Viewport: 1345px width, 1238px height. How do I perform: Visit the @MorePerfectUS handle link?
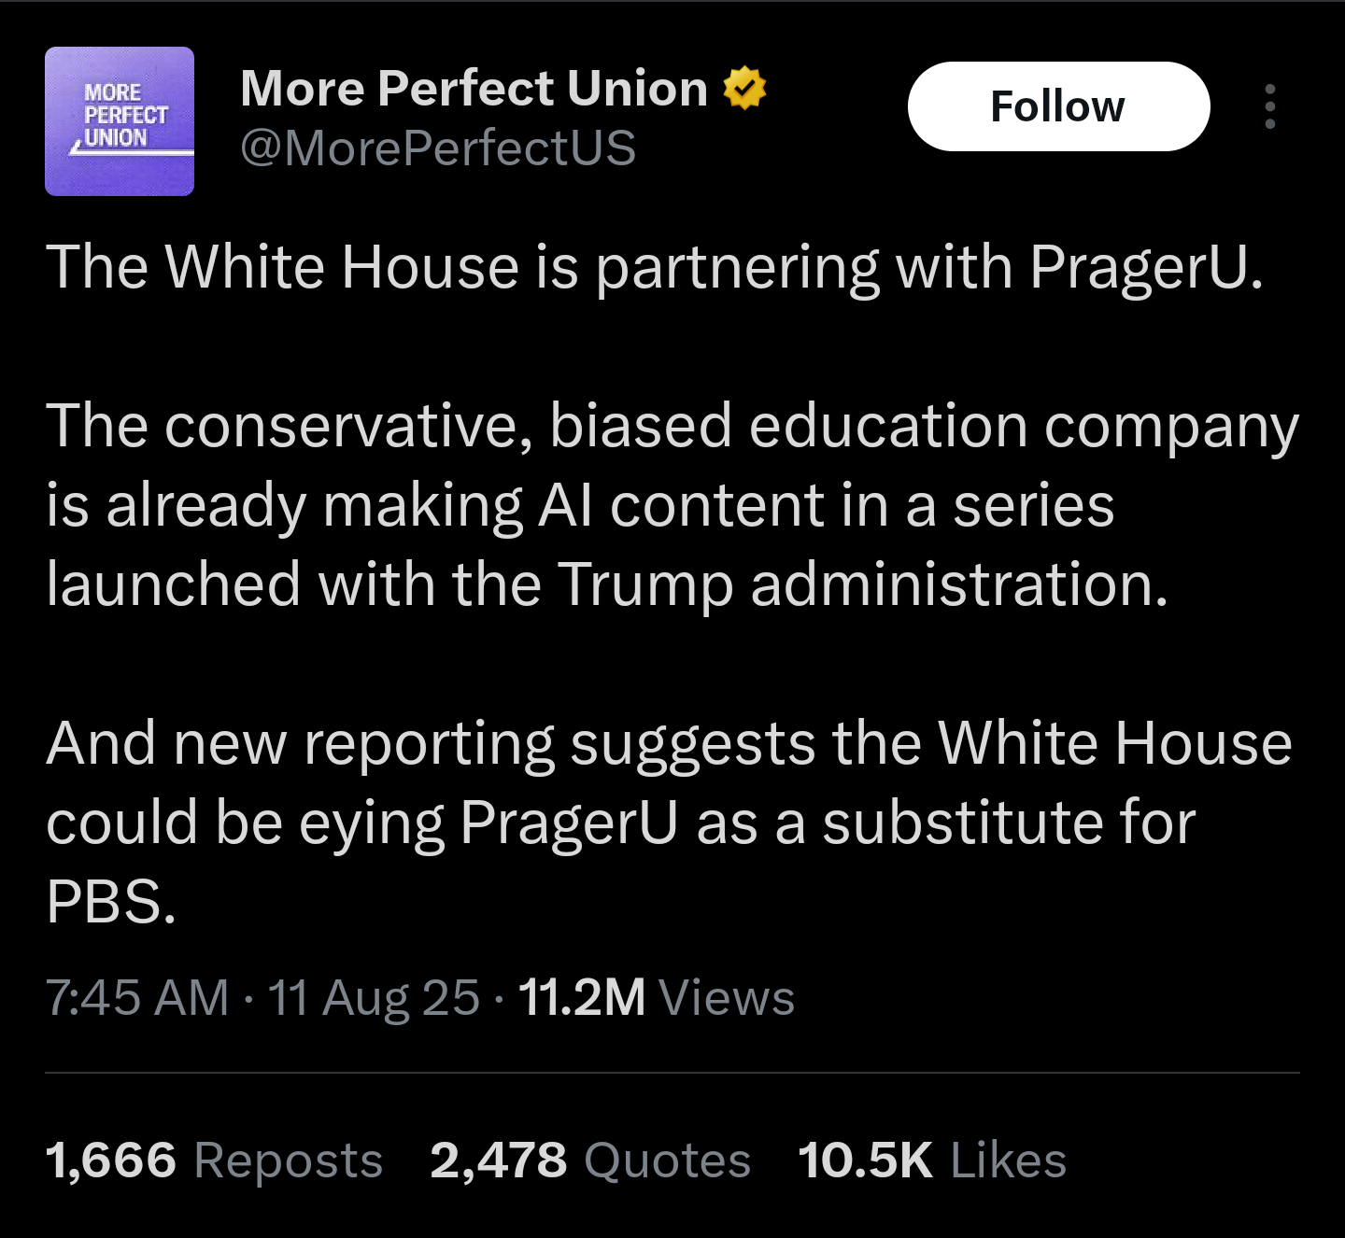pos(438,148)
